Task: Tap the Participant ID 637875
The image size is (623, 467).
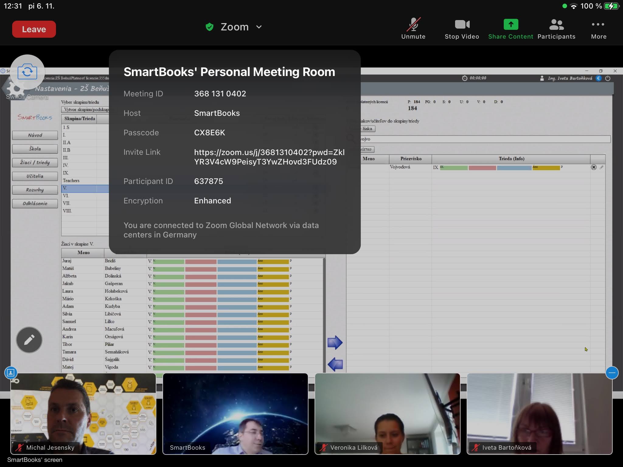Action: [208, 181]
